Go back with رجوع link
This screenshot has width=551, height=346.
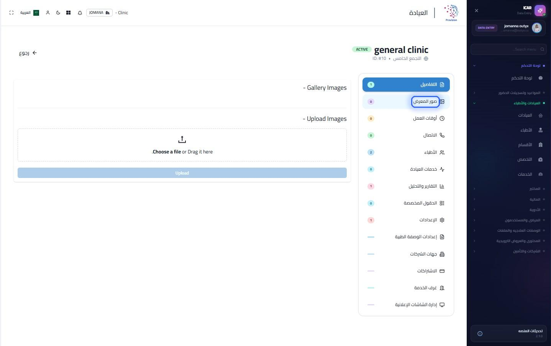[x=28, y=53]
